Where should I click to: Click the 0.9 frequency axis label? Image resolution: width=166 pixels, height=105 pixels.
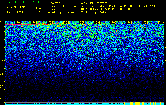coord(2,60)
